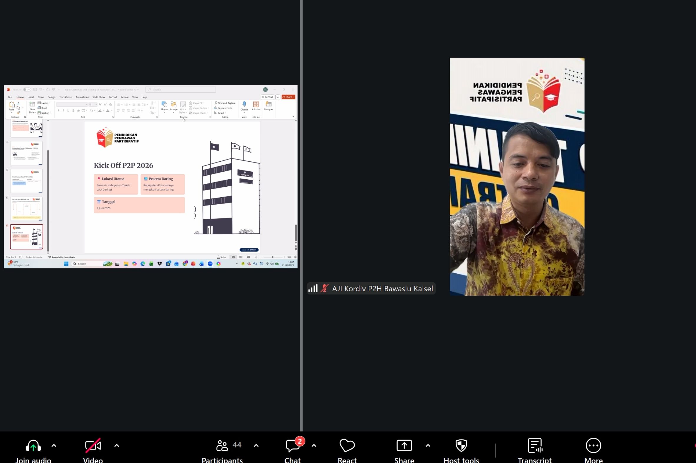
Task: Click the orange Share button in PowerPoint
Action: (x=288, y=97)
